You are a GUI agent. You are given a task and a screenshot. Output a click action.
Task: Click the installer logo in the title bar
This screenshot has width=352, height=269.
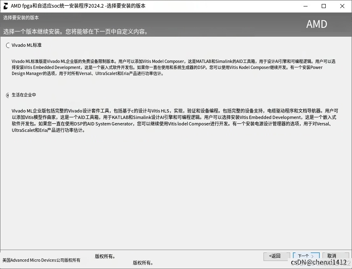point(5,6)
